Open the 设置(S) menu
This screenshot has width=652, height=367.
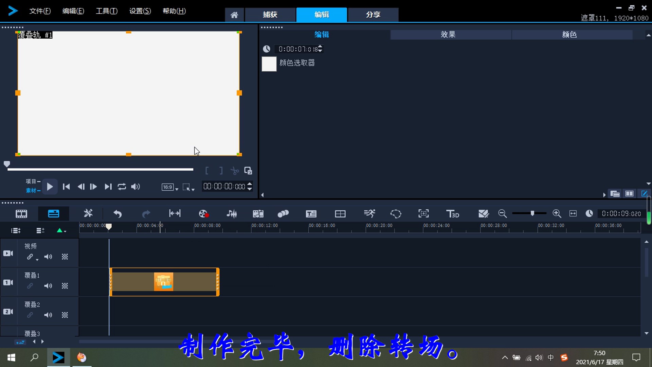tap(140, 11)
